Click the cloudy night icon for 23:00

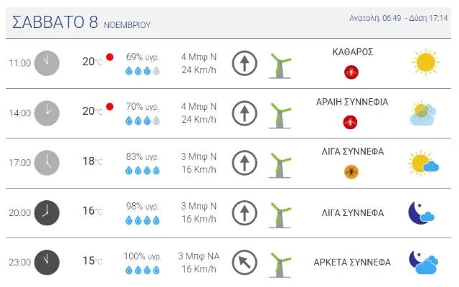point(423,263)
